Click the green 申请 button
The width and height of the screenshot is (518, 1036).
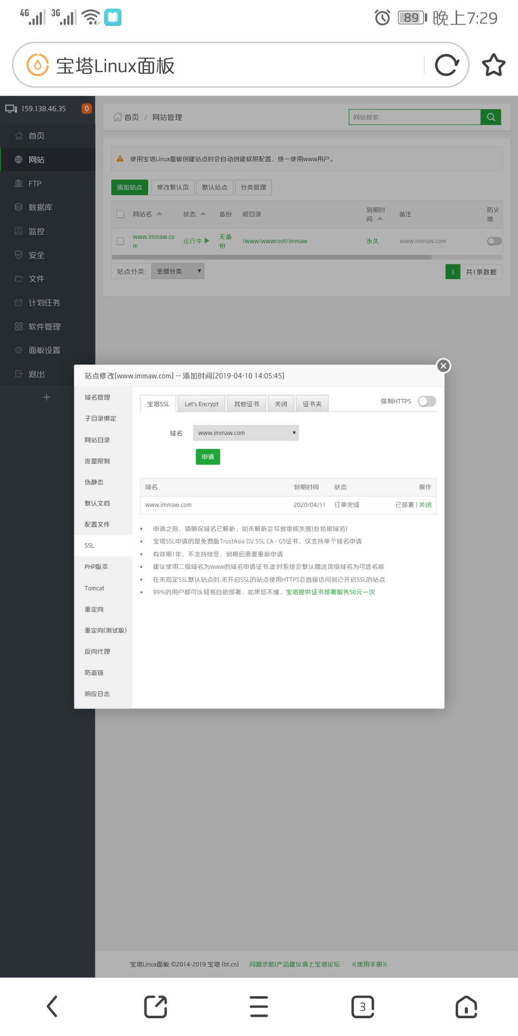pos(208,457)
